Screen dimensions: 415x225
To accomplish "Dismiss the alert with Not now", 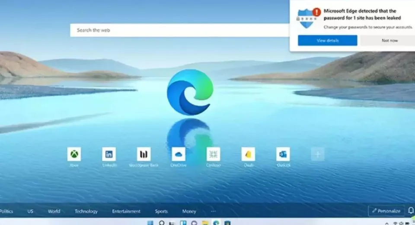I will (x=389, y=41).
